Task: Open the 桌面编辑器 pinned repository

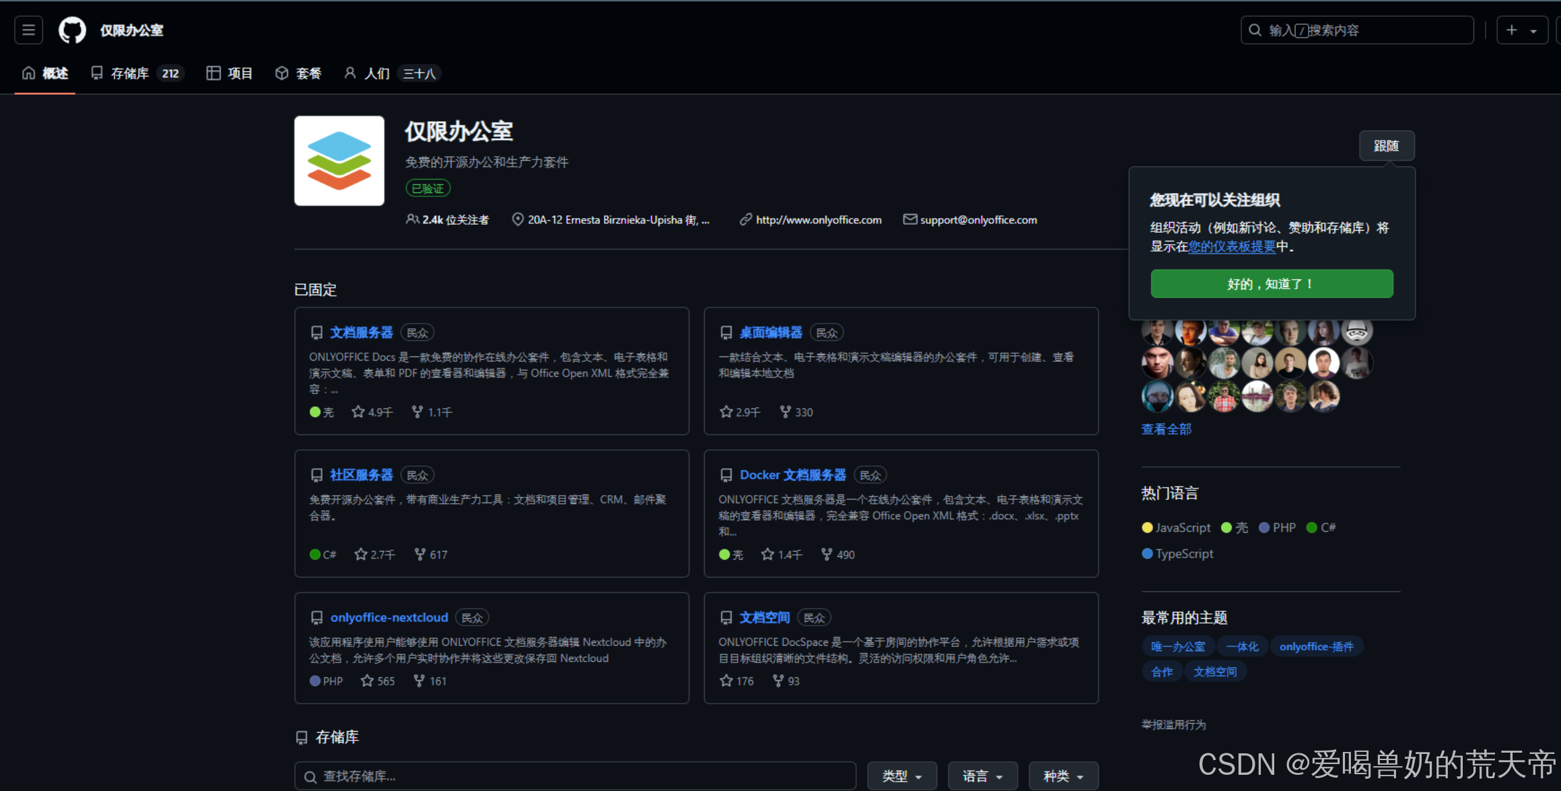Action: 771,333
